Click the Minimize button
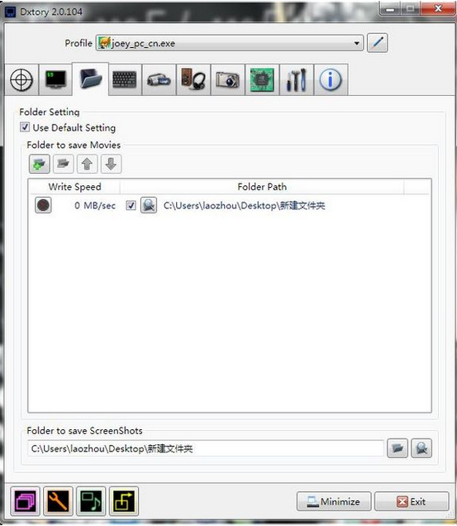457x526 pixels. [334, 501]
